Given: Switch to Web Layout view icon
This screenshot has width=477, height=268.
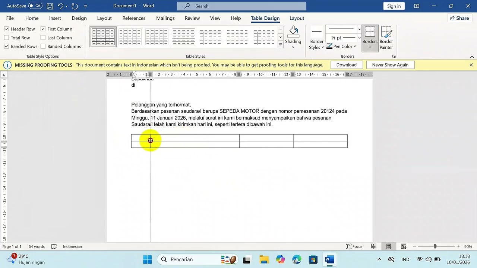Looking at the screenshot, I should [404, 246].
